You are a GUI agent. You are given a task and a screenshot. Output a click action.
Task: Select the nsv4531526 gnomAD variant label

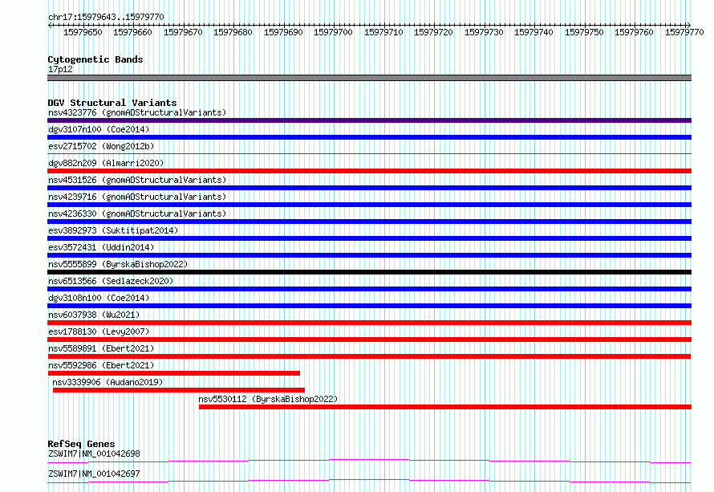tap(137, 180)
